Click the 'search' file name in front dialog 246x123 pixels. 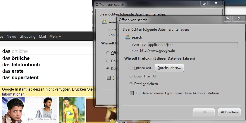(137, 37)
